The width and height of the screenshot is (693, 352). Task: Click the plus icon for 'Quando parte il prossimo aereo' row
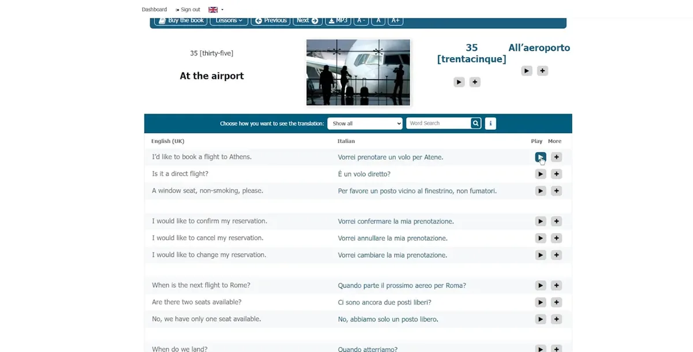point(556,285)
